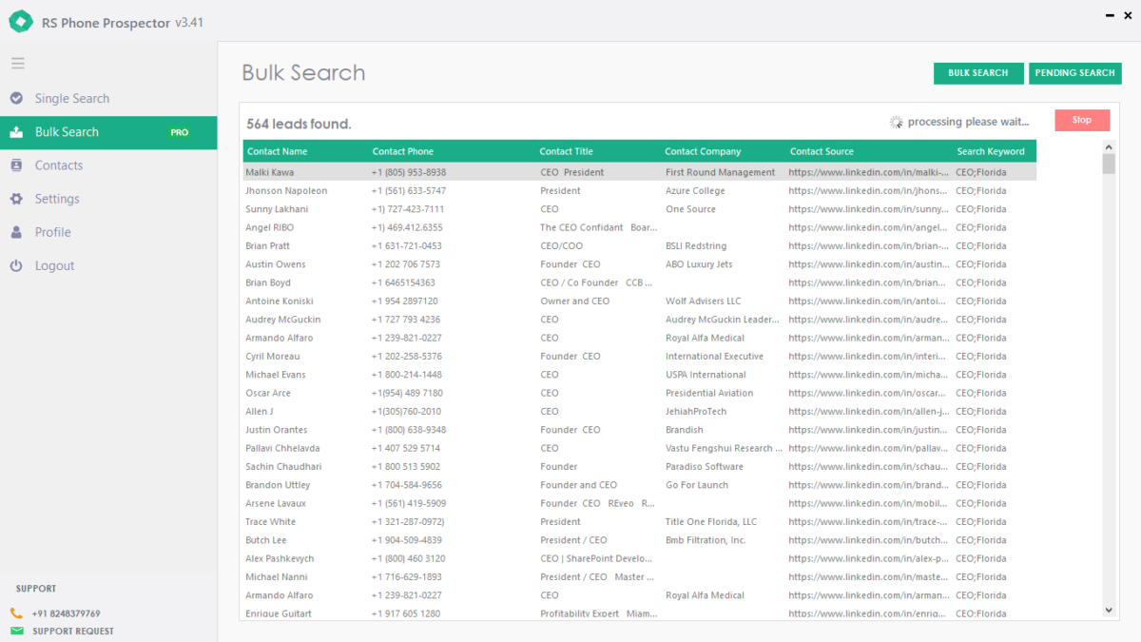Viewport: 1141px width, 642px height.
Task: Sort by Contact Name column header
Action: pyautogui.click(x=277, y=151)
